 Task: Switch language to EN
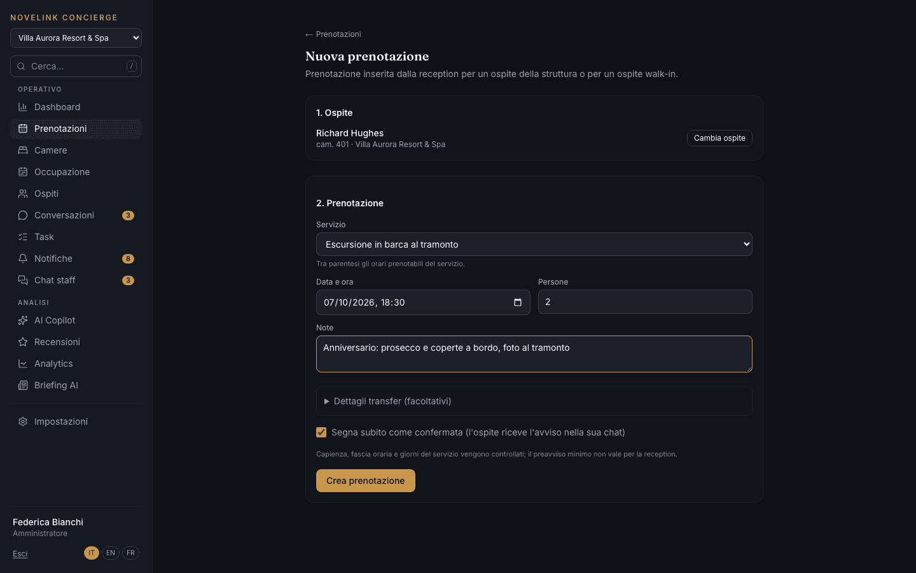pyautogui.click(x=111, y=553)
